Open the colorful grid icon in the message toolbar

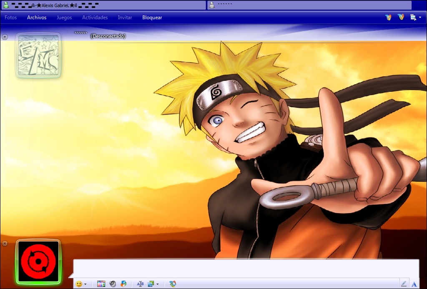pos(101,284)
